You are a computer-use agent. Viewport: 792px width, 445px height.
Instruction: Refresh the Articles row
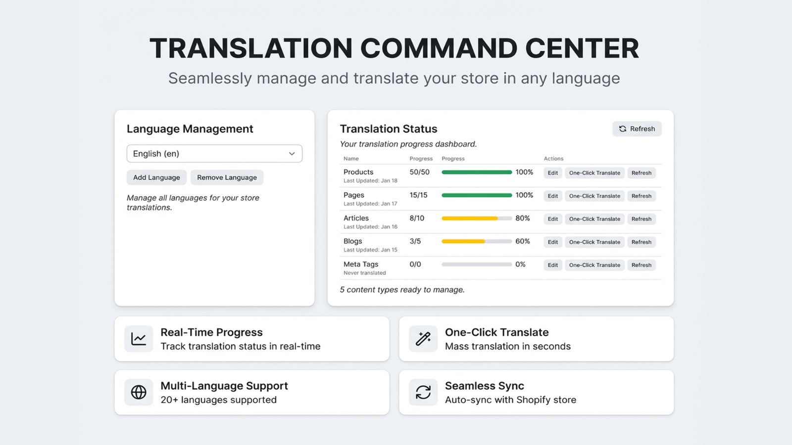642,219
